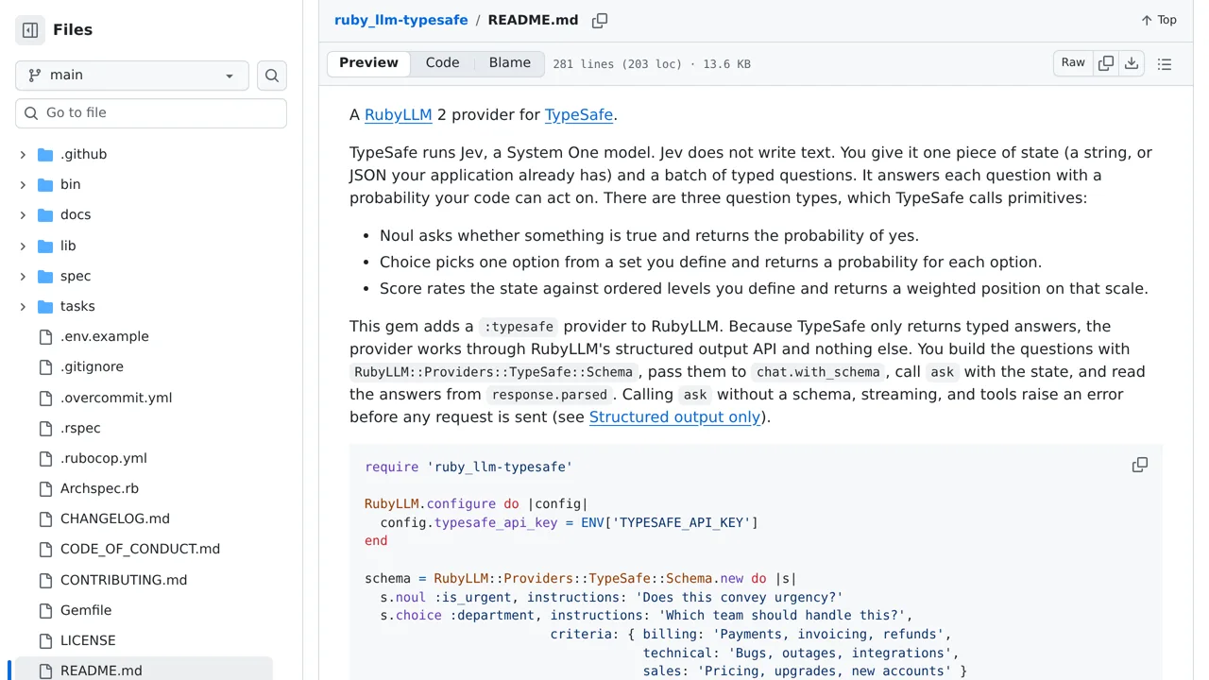Focus the Go to file field
1209x680 pixels.
(151, 113)
